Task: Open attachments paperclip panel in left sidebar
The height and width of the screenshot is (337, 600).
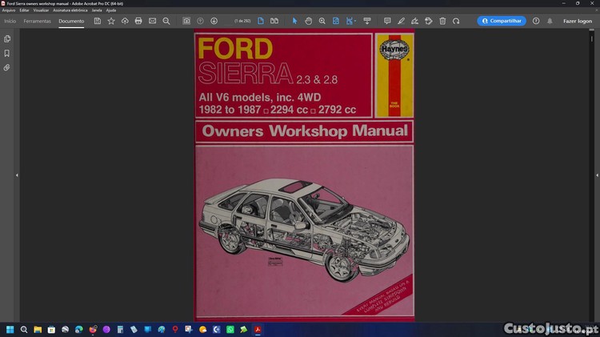Action: pos(7,67)
